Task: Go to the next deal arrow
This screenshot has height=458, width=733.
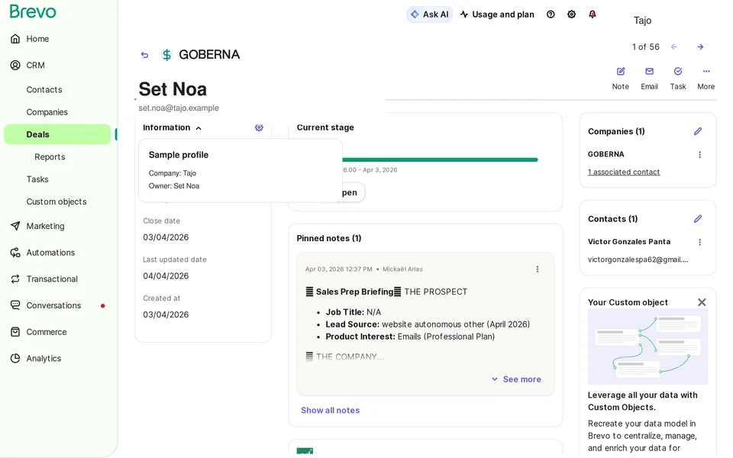Action: click(x=700, y=47)
